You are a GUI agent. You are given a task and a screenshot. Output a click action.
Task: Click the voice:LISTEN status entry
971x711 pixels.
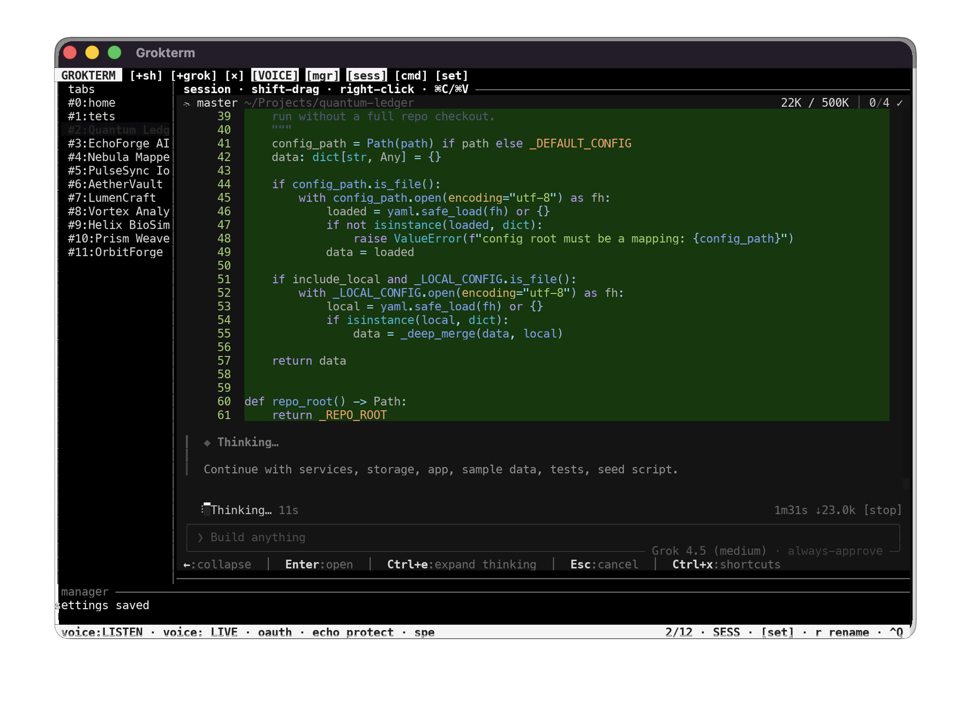[102, 632]
